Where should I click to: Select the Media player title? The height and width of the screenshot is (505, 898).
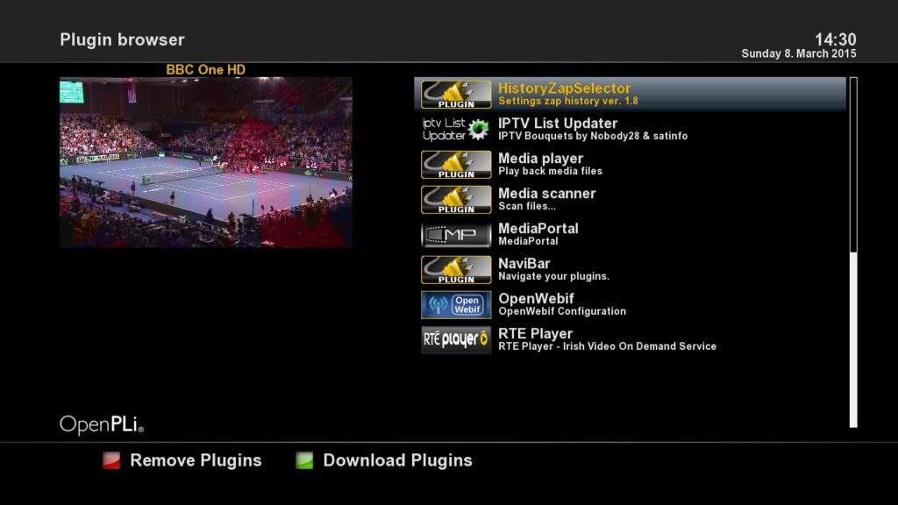click(x=540, y=159)
